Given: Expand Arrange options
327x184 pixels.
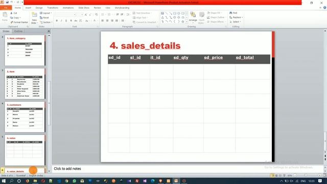Looking at the screenshot, I should point(193,18).
